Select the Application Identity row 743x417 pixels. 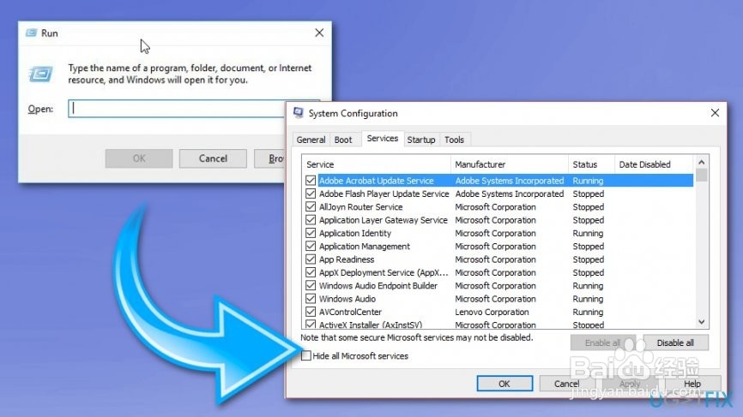[x=499, y=233]
